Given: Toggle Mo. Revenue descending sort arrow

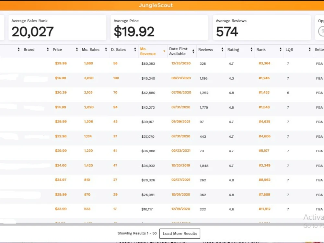Looking at the screenshot, I should tap(164, 51).
